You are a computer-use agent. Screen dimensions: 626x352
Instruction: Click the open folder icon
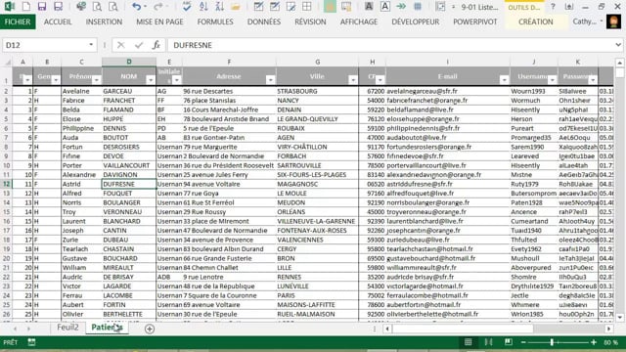[x=235, y=7]
